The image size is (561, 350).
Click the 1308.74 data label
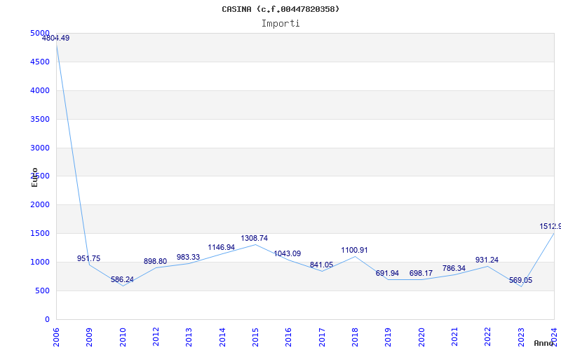[x=255, y=238]
